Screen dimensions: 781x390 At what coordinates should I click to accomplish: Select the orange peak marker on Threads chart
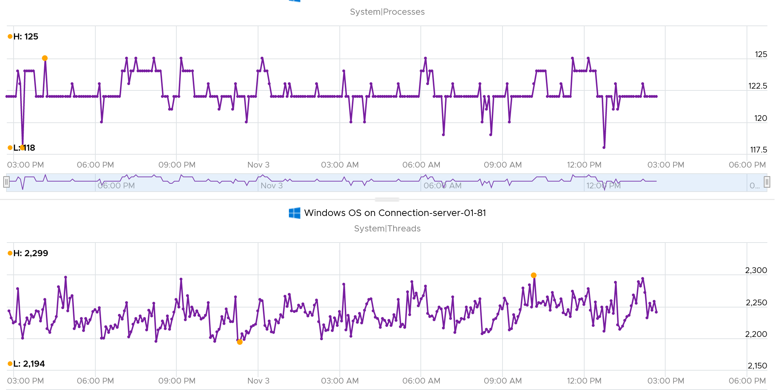[534, 275]
